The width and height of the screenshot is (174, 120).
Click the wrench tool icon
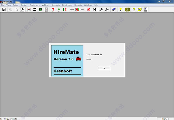(x=101, y=10)
